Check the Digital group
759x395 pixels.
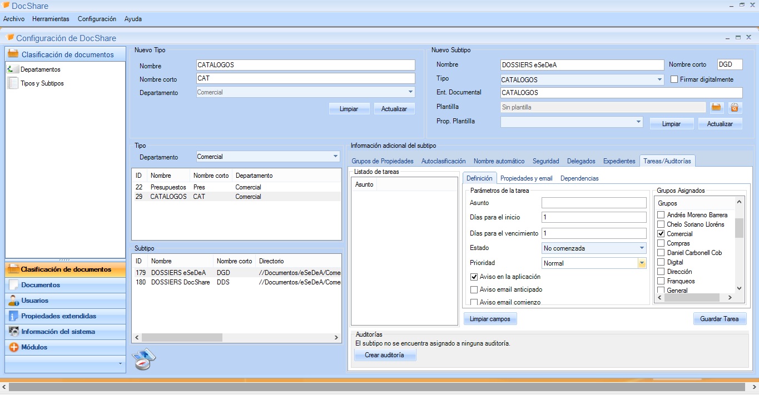point(661,262)
